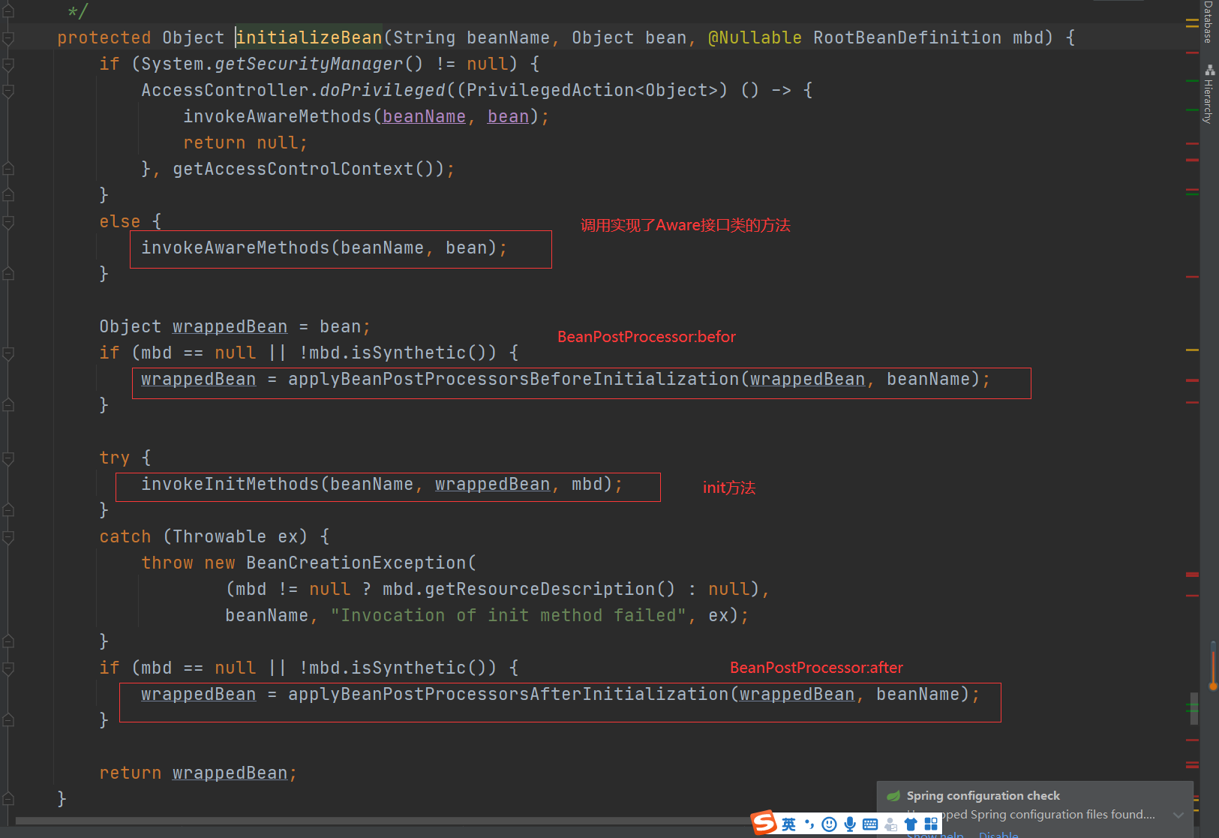Click the horizontal scrollbar of the editor

[x=383, y=821]
